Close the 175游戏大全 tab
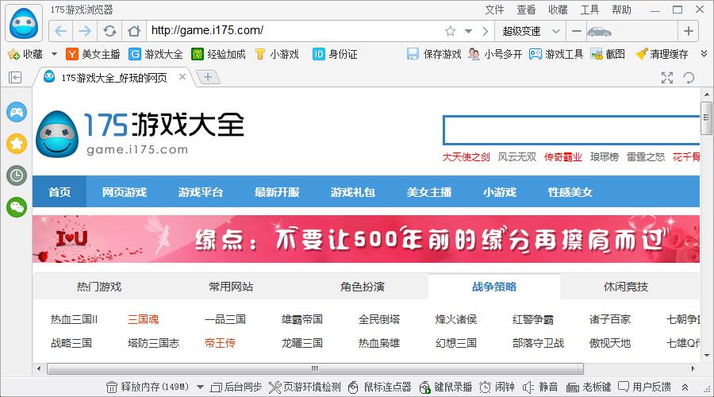 pos(182,77)
